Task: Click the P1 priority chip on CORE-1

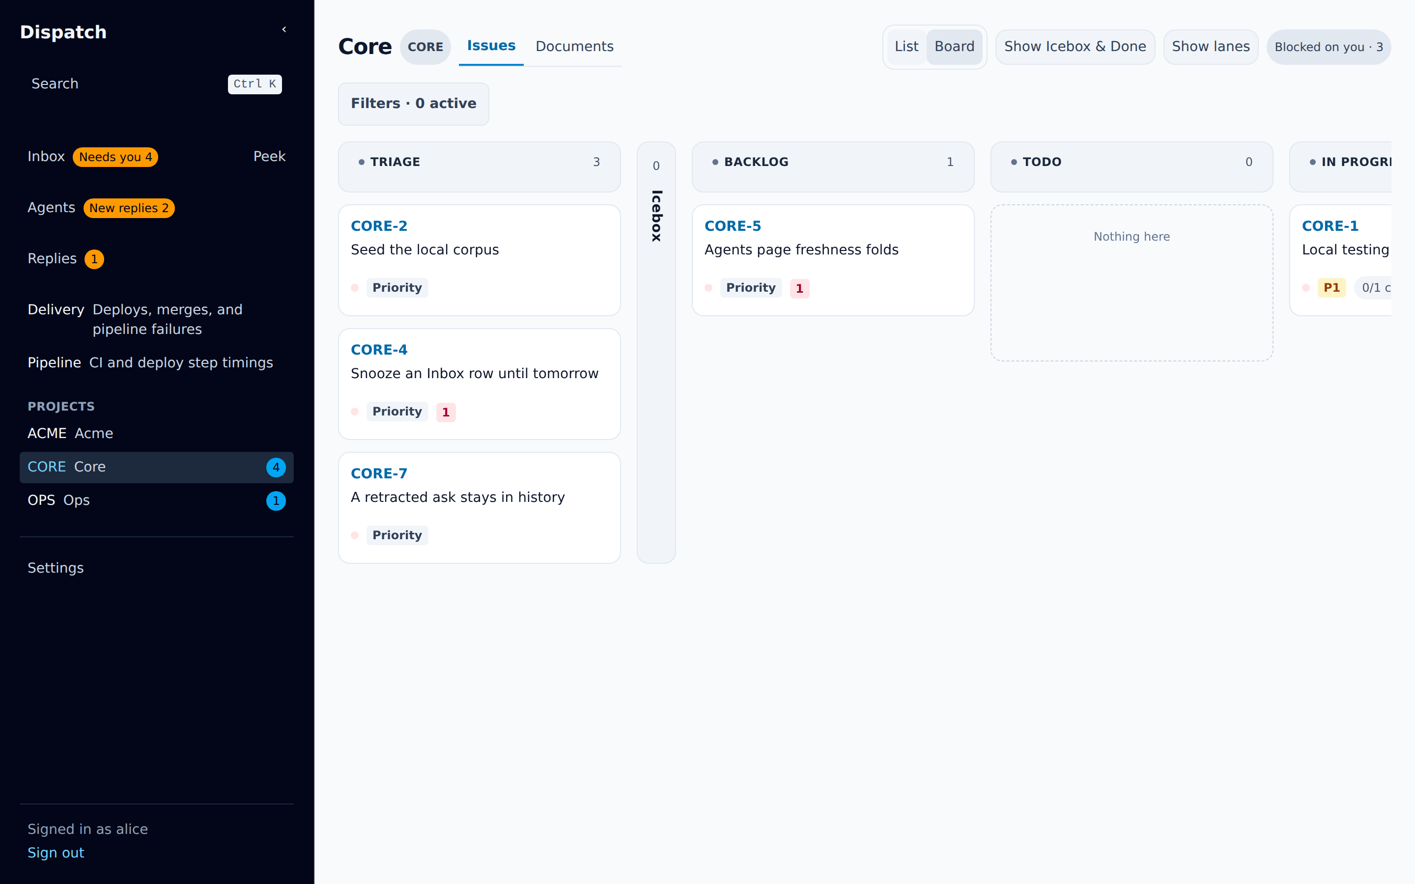Action: click(x=1331, y=288)
